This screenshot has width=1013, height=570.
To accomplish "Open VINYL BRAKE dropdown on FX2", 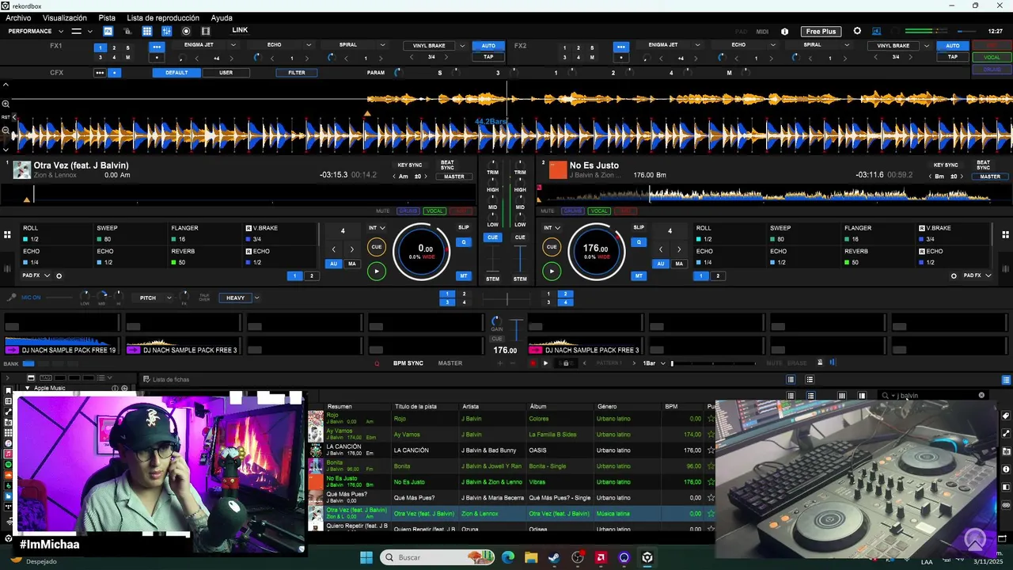I will [x=926, y=46].
